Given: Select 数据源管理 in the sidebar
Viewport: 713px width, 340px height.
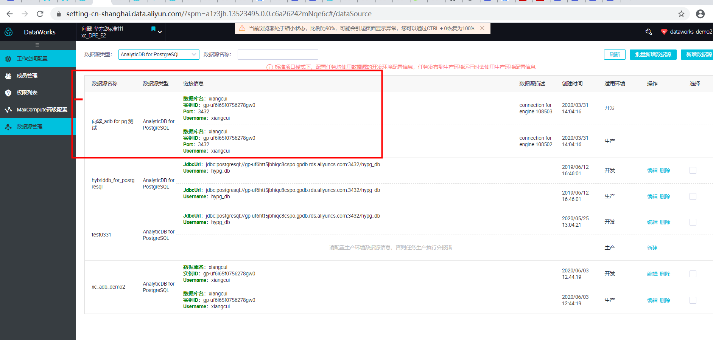Looking at the screenshot, I should 38,127.
